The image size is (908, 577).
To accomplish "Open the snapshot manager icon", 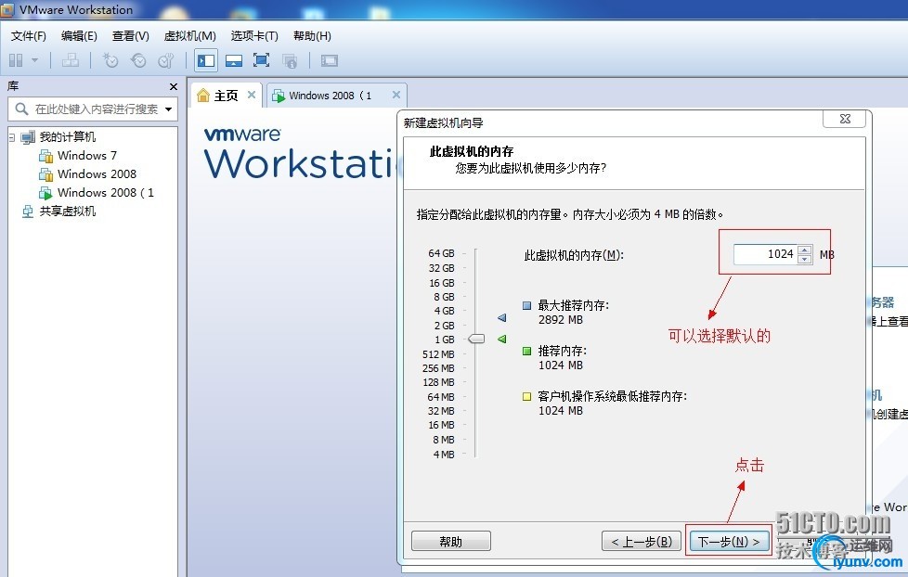I will pyautogui.click(x=166, y=60).
